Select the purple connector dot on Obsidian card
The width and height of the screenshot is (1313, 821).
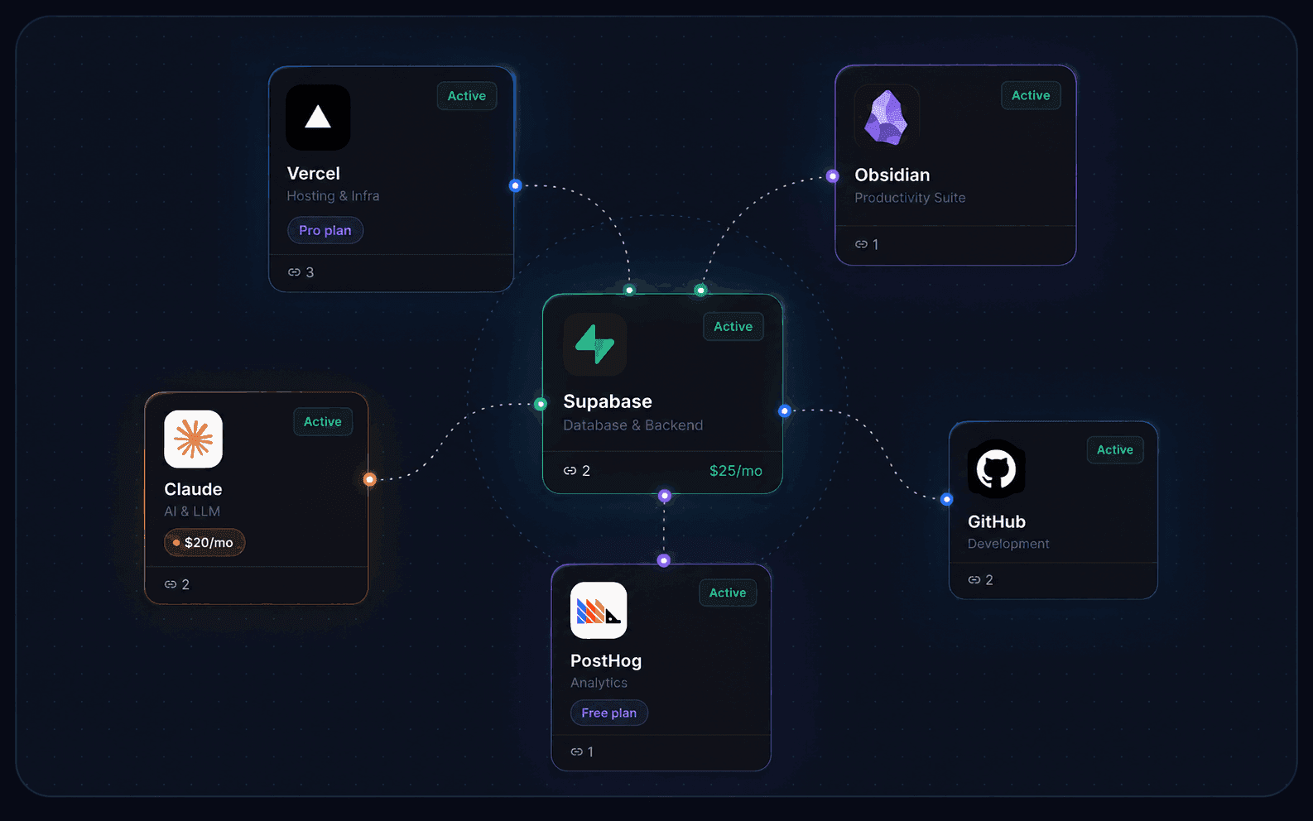pyautogui.click(x=833, y=176)
